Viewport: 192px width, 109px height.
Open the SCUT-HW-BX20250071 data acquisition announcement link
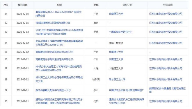[58, 14]
